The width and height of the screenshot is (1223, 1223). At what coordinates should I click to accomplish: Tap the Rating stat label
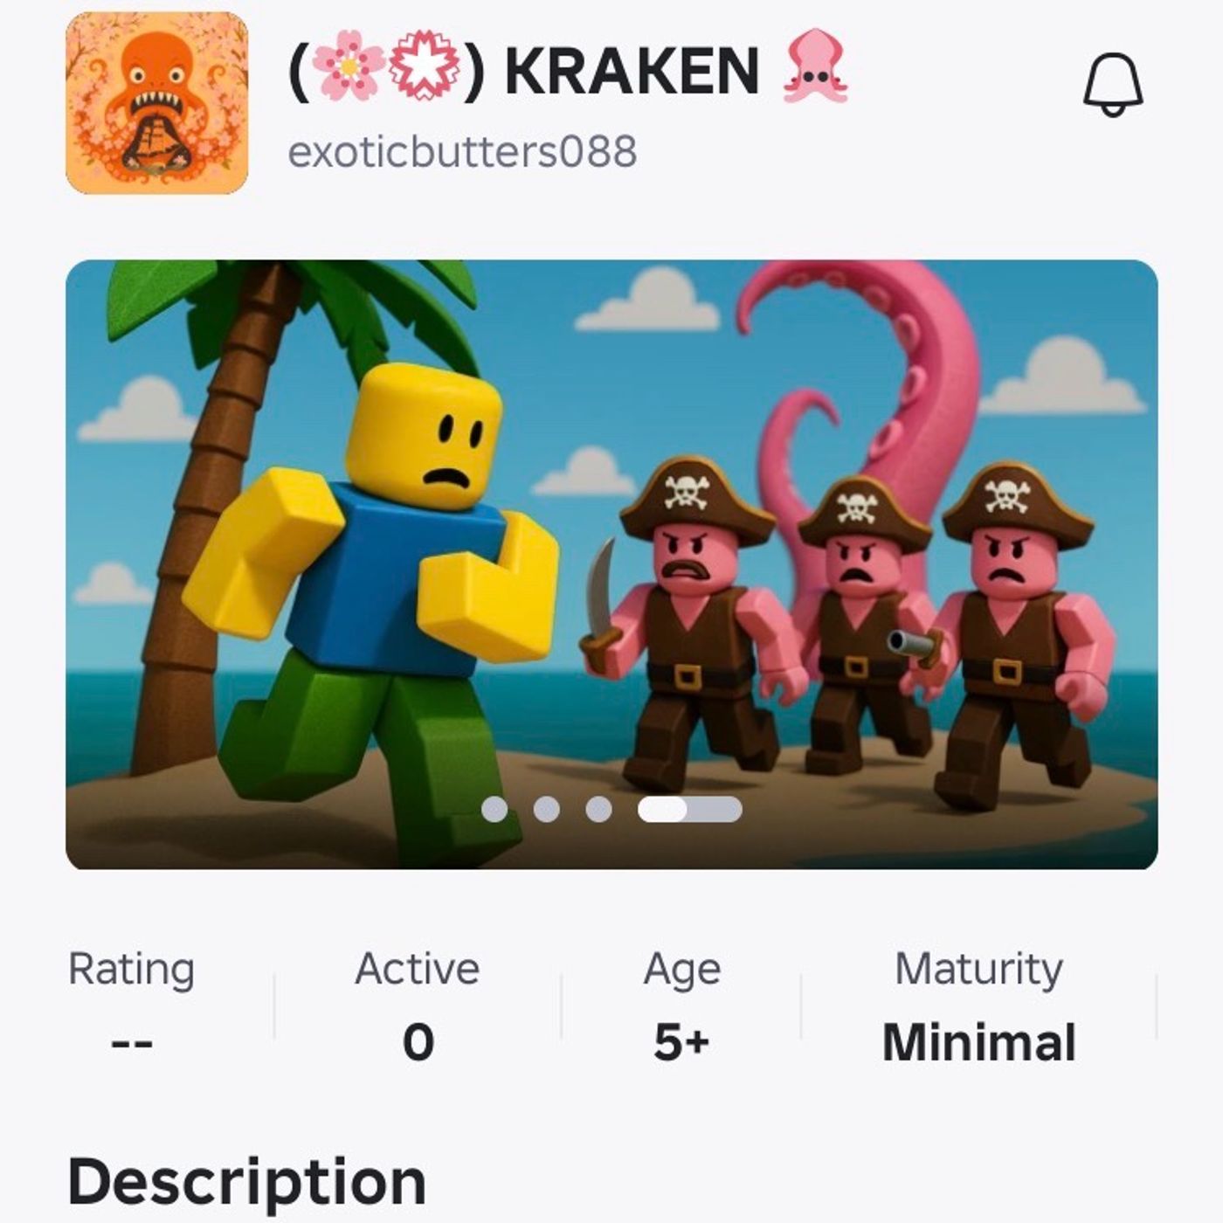tap(132, 970)
